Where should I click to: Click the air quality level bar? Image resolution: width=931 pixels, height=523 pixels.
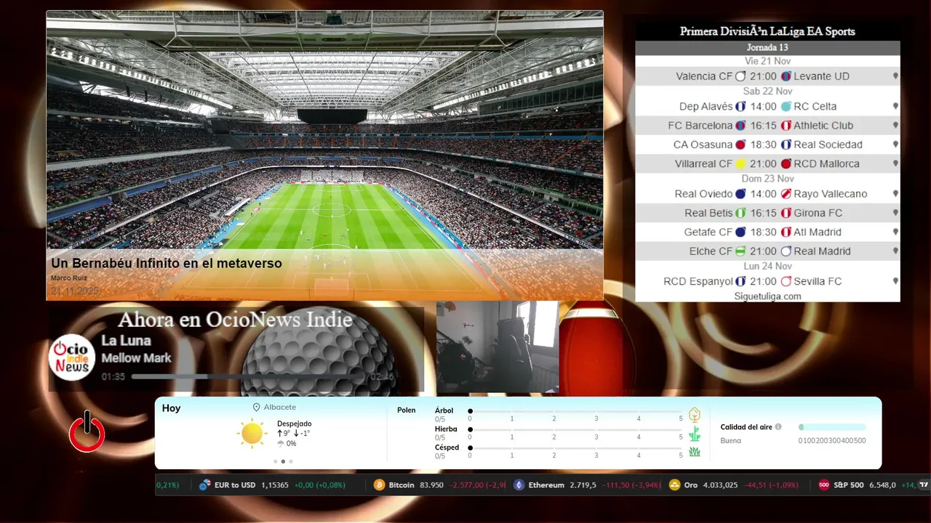pyautogui.click(x=832, y=427)
